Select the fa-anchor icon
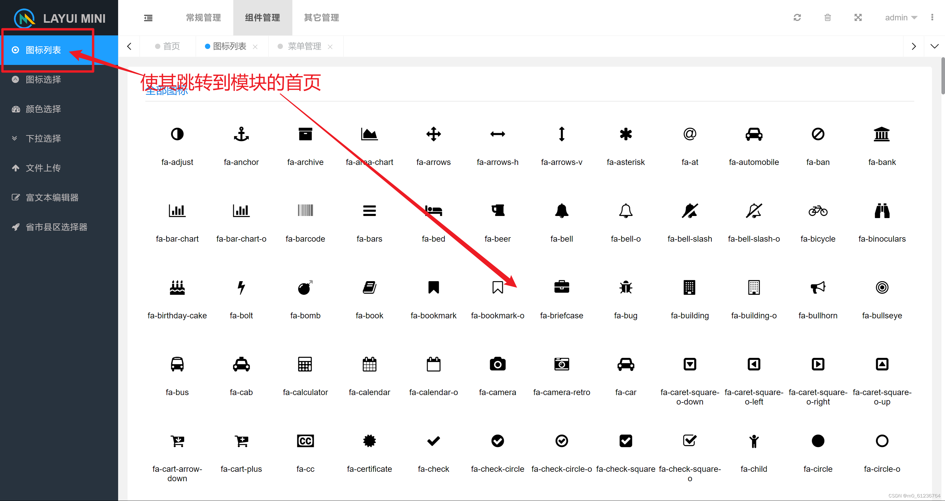The height and width of the screenshot is (501, 945). point(241,134)
